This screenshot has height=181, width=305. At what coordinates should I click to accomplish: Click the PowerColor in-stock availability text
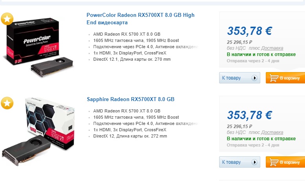tap(261, 54)
